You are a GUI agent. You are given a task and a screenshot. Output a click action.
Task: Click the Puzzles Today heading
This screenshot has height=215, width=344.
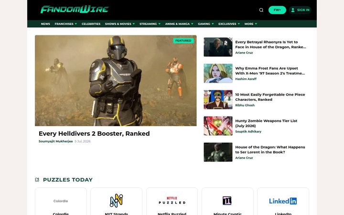[x=67, y=180]
